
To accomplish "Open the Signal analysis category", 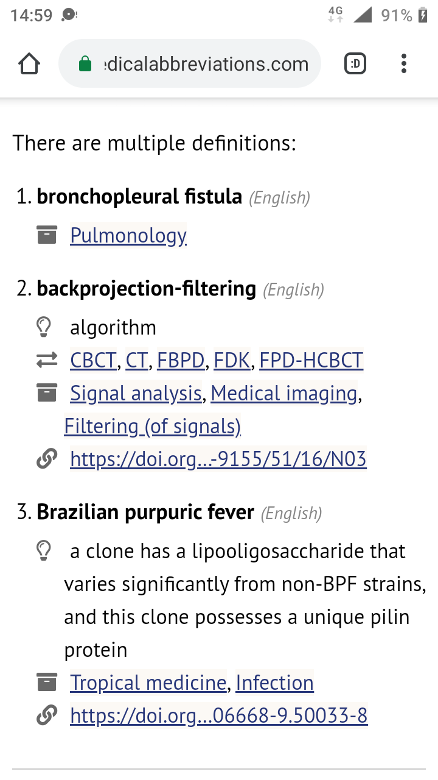I will tap(136, 394).
